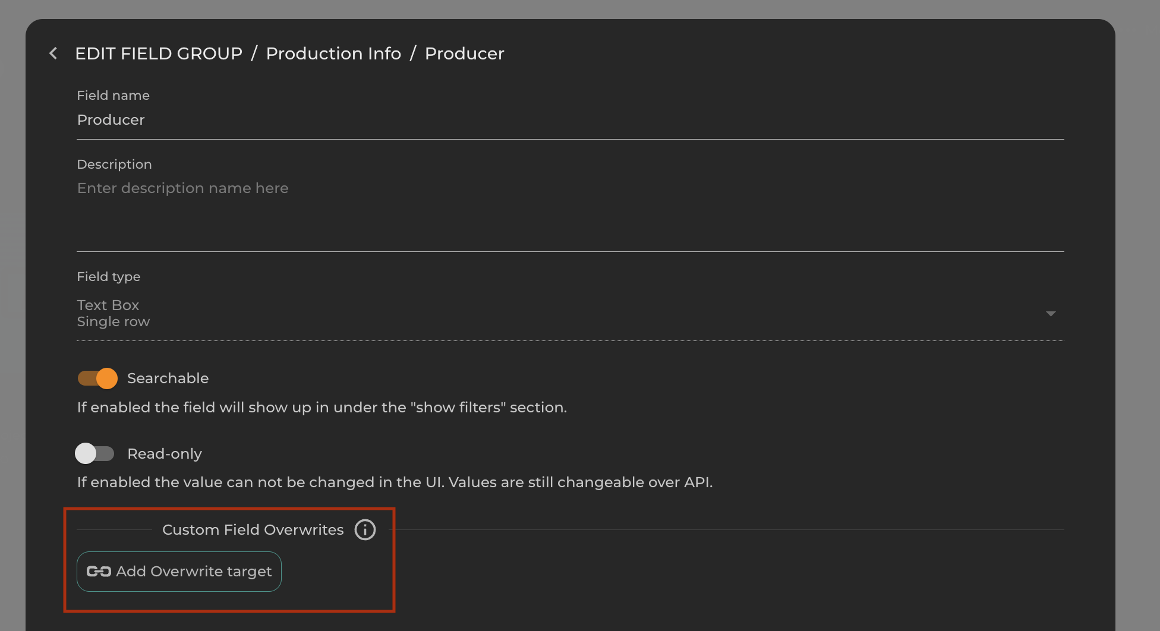The width and height of the screenshot is (1160, 631).
Task: Click the back arrow chevron
Action: click(53, 53)
